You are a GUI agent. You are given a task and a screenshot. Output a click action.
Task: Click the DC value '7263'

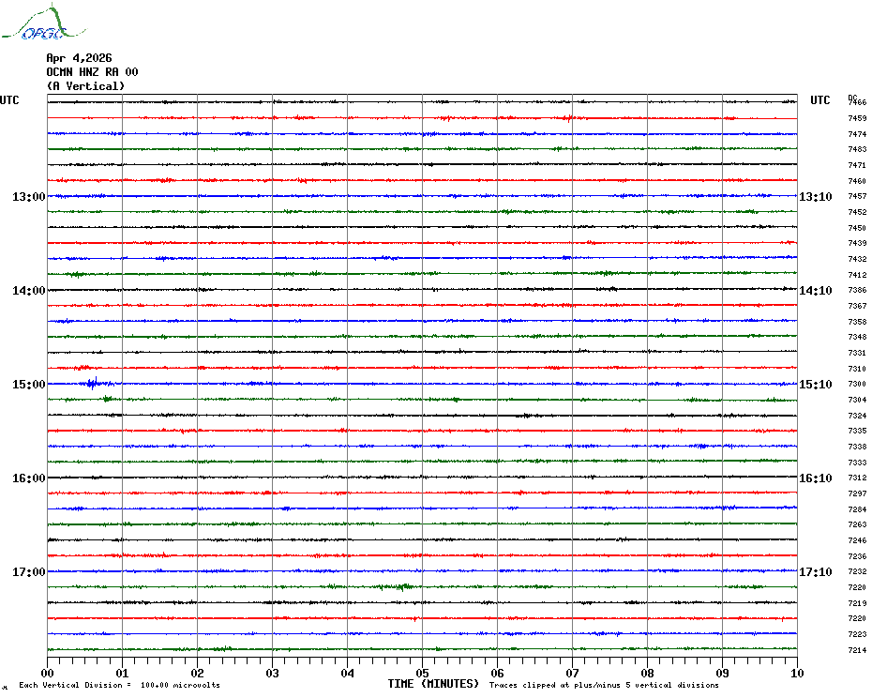tap(857, 524)
